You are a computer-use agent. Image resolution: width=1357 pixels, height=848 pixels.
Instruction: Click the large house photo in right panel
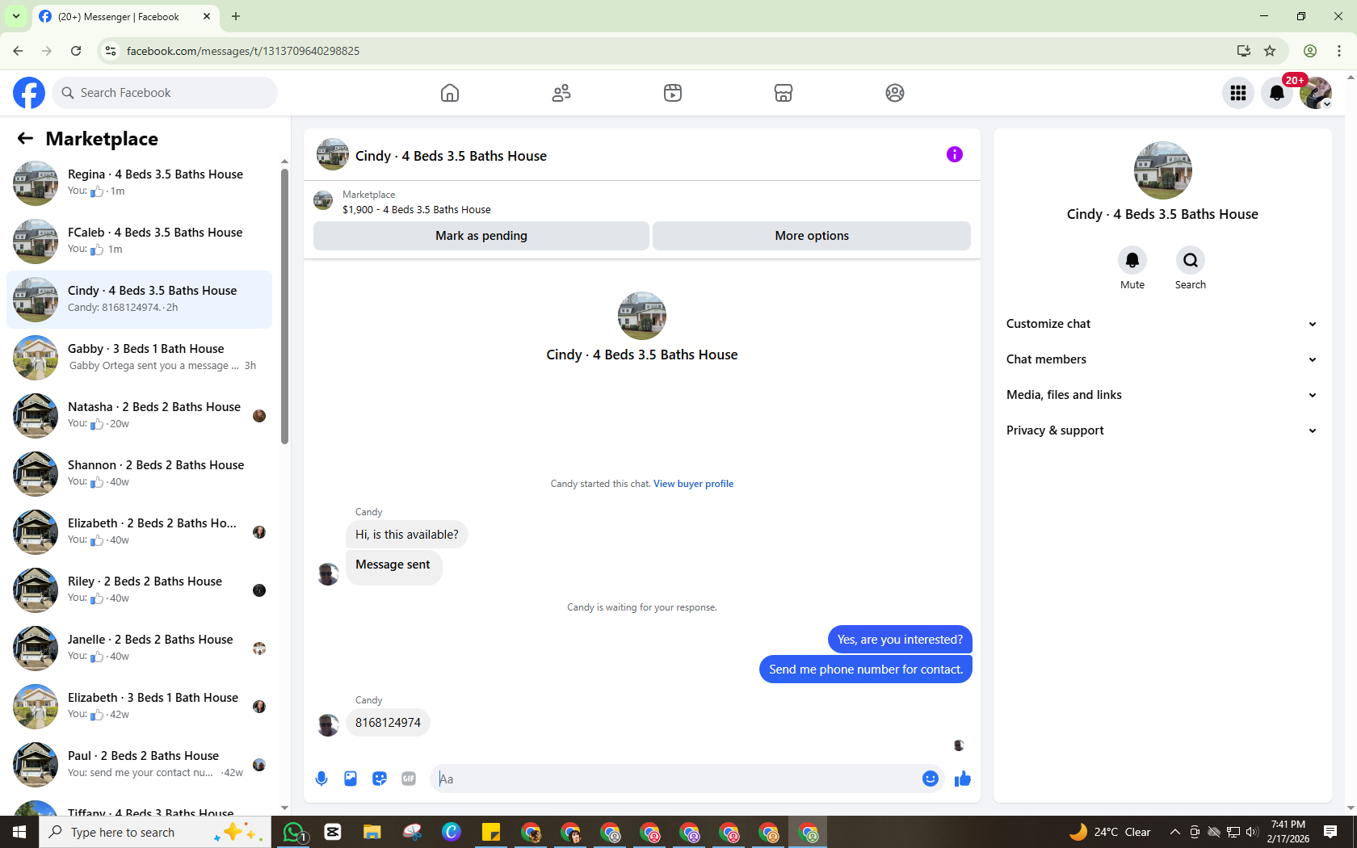click(x=1162, y=170)
